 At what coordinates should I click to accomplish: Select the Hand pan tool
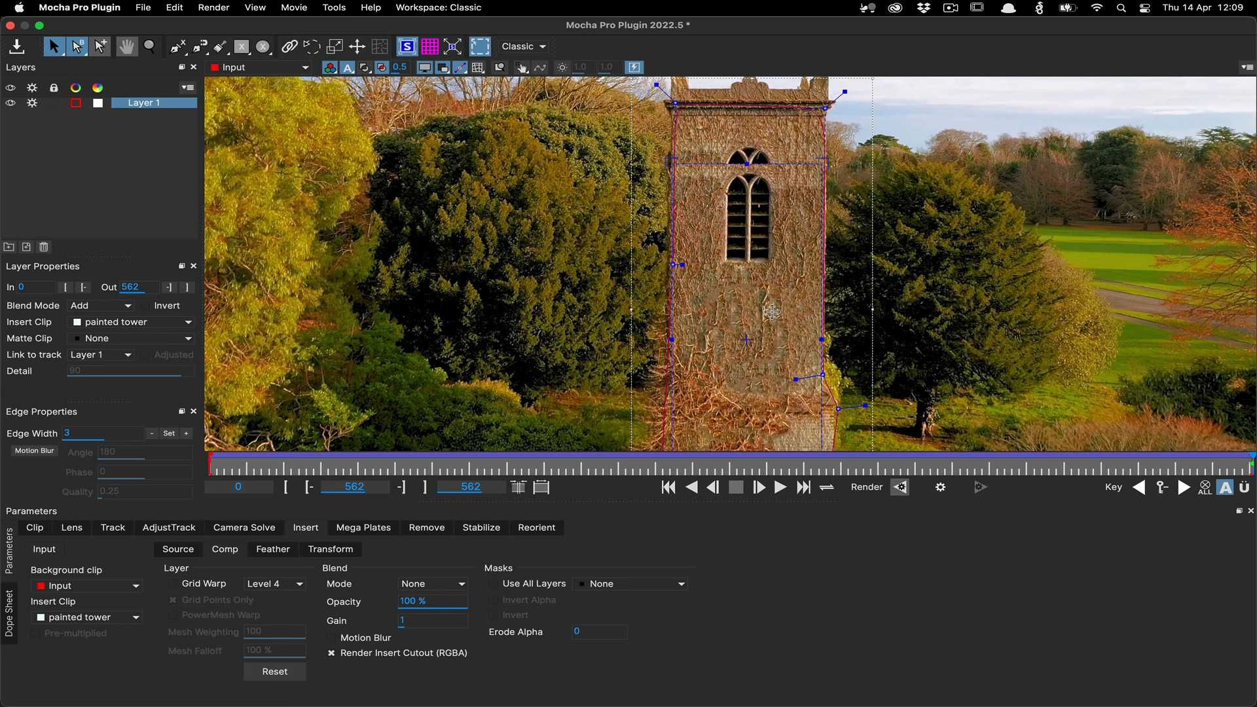[x=126, y=46]
